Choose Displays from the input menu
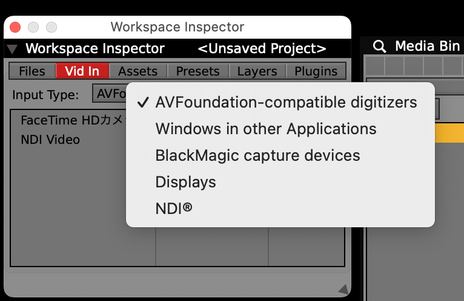 [185, 182]
